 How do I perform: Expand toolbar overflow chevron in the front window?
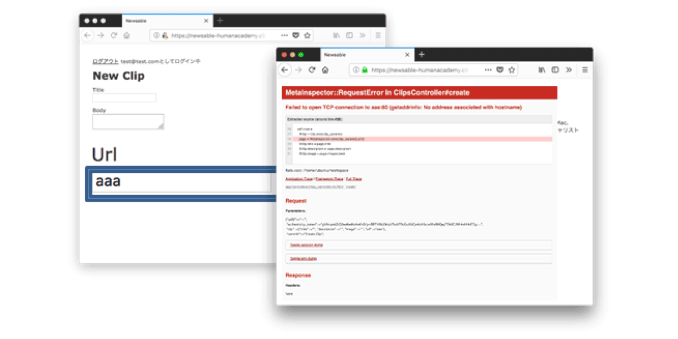pos(569,70)
